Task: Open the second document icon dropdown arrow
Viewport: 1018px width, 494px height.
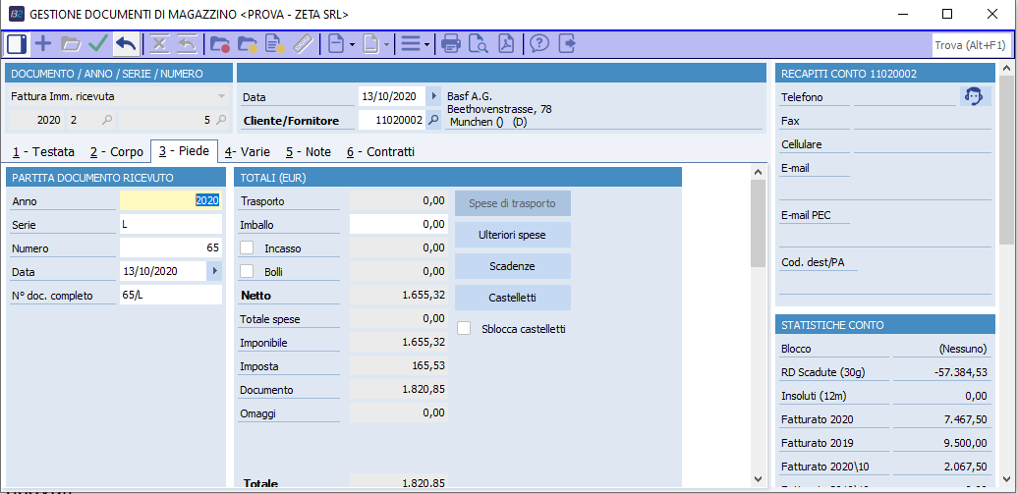Action: pos(387,45)
